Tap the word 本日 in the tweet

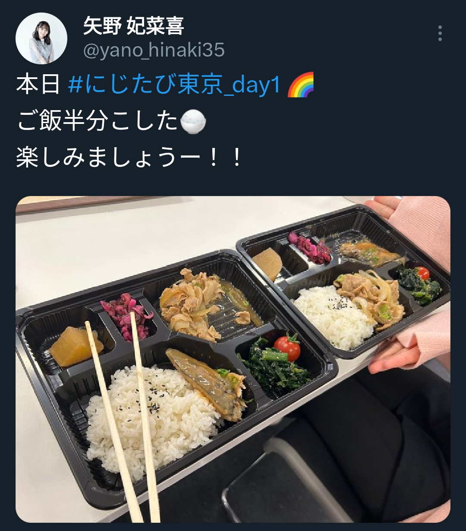(x=38, y=85)
